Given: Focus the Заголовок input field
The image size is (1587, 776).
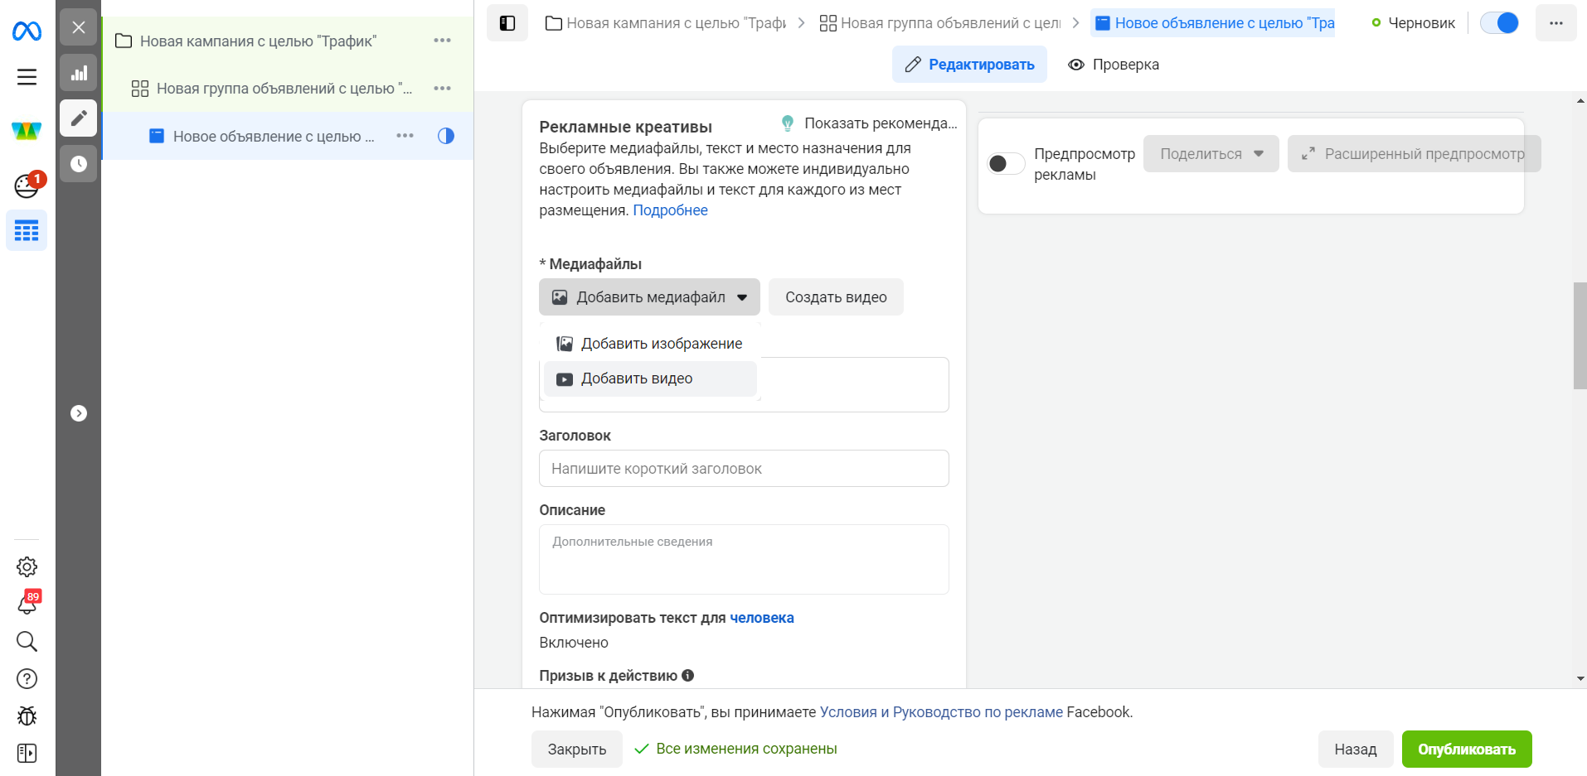Looking at the screenshot, I should pyautogui.click(x=744, y=469).
